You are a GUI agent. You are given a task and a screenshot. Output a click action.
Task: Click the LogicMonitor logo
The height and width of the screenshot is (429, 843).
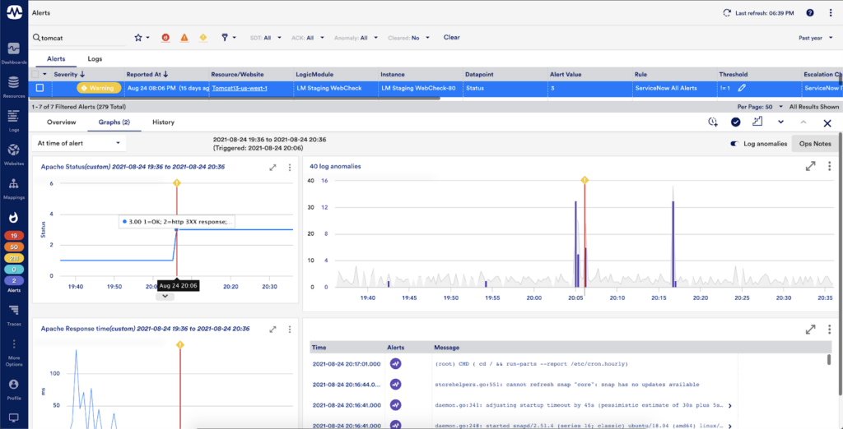coord(14,12)
